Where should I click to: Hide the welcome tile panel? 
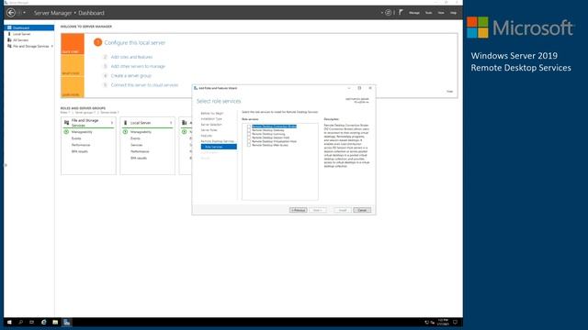point(449,92)
